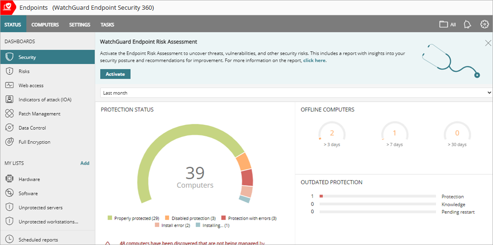Open the Security dashboard
This screenshot has width=493, height=245.
click(x=48, y=57)
